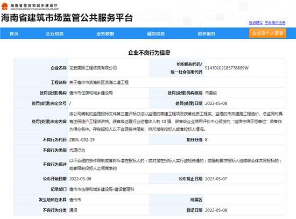The image size is (296, 219).
Task: Click behavior classification value 通报
Action: tap(73, 210)
